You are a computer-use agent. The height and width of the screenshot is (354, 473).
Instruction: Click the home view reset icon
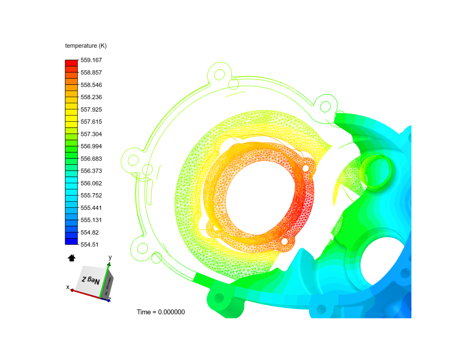tap(72, 258)
